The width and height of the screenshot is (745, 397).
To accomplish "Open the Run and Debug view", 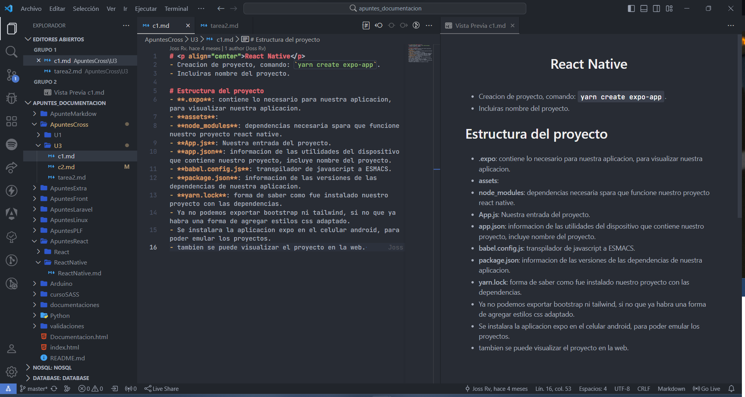I will [x=12, y=98].
